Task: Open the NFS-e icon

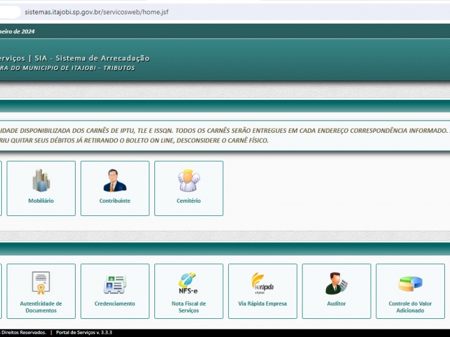Action: click(189, 283)
